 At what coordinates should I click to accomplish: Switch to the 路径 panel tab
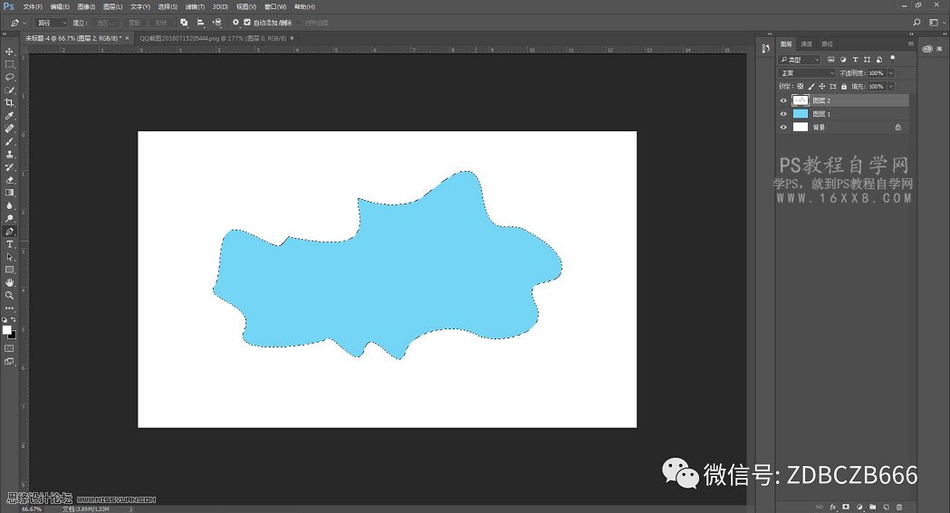[827, 43]
